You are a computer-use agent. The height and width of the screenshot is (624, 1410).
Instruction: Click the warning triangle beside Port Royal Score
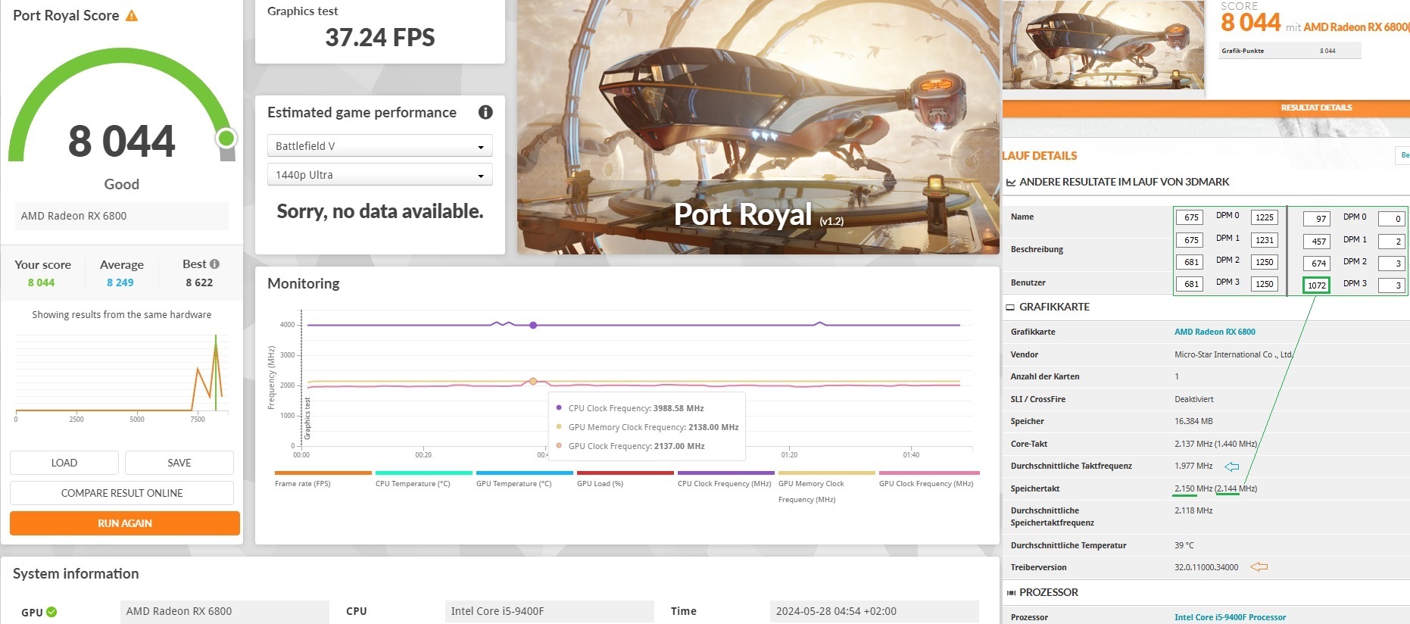tap(132, 15)
